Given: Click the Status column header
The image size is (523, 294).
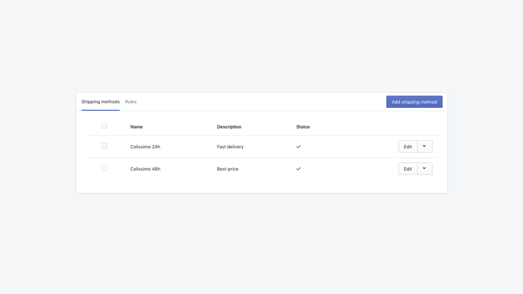Looking at the screenshot, I should pos(303,127).
